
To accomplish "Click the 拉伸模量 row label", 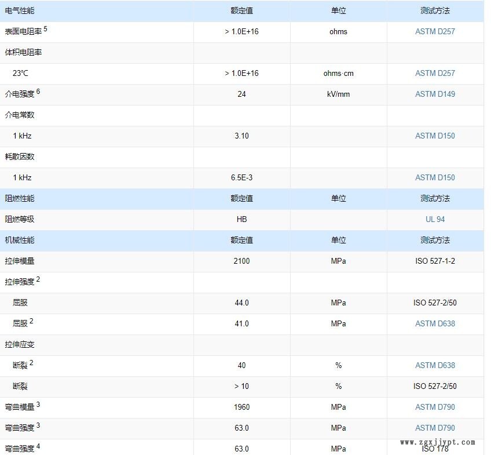I will click(20, 261).
